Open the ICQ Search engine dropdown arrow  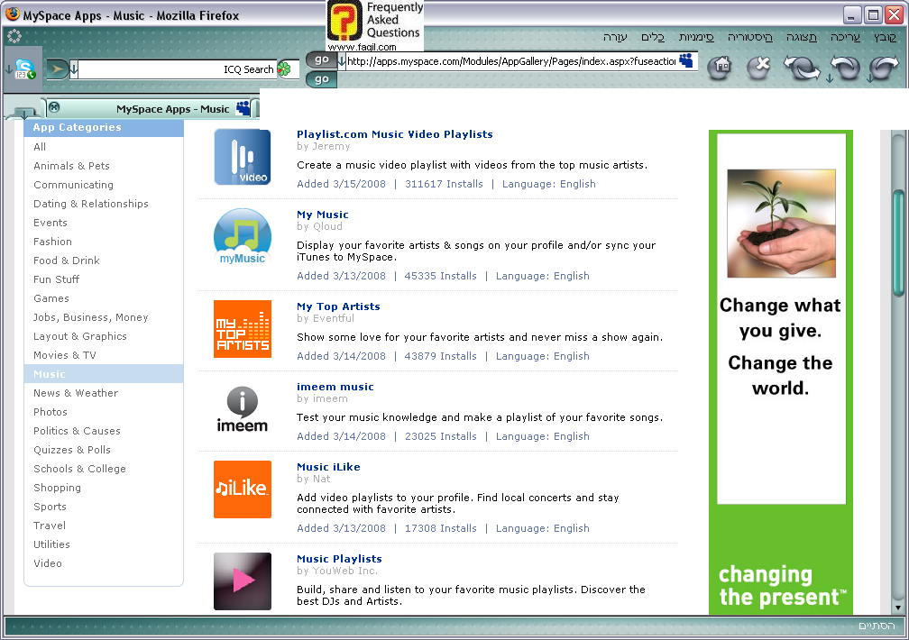coord(74,69)
